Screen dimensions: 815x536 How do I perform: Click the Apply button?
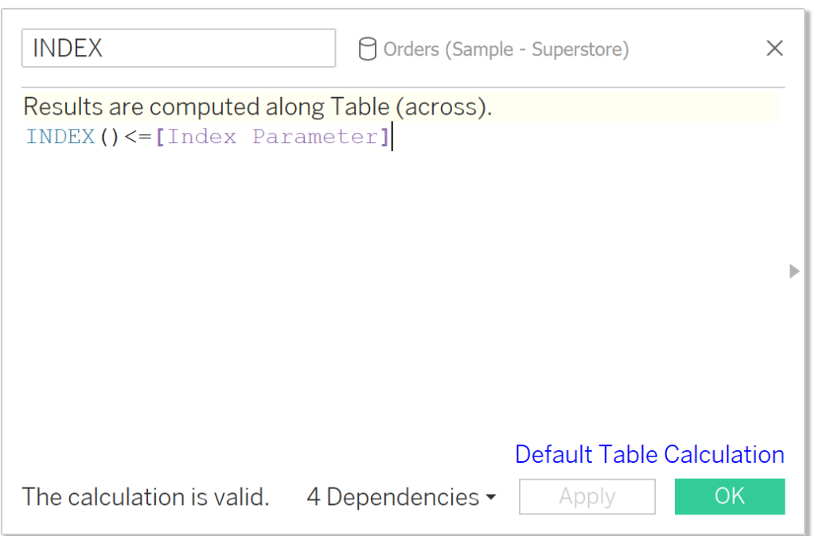pos(587,496)
